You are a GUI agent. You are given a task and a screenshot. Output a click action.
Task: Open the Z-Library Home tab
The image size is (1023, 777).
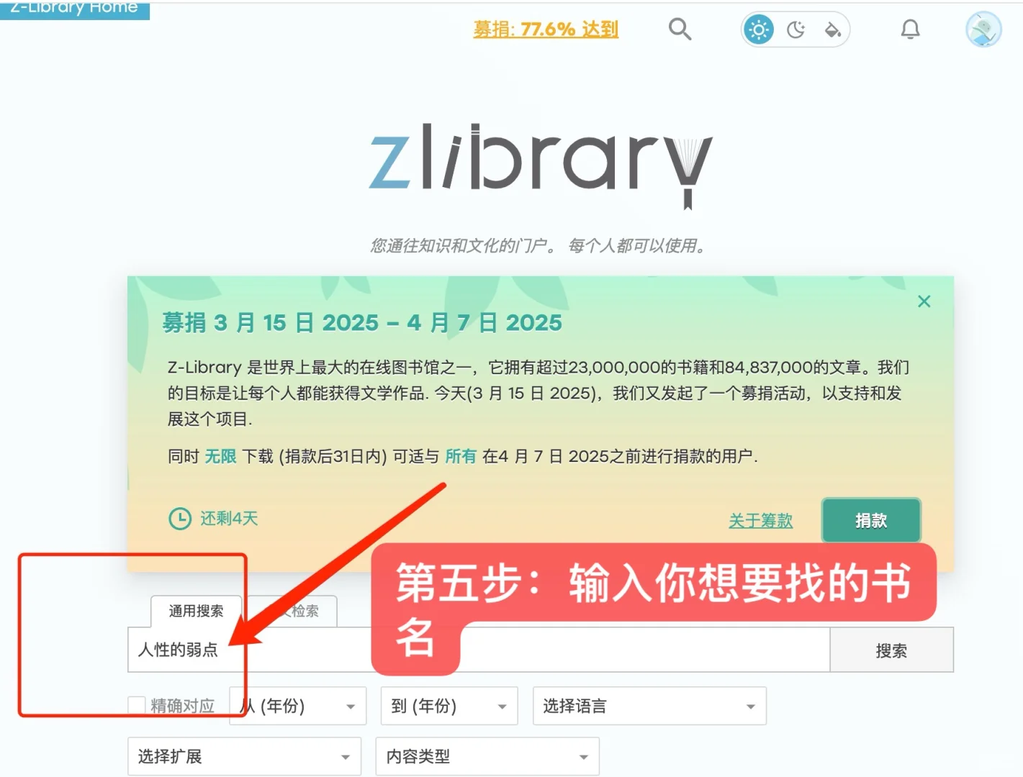(x=75, y=9)
